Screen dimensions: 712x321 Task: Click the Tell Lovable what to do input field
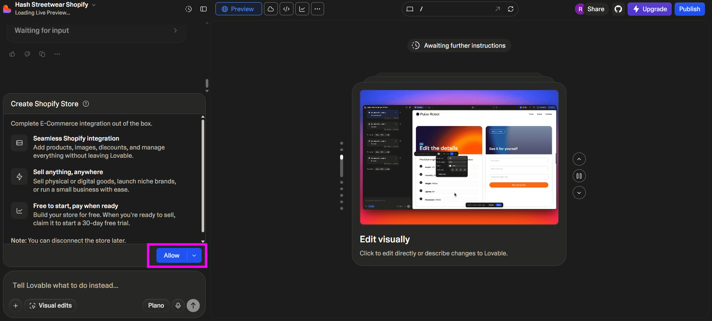pos(105,286)
